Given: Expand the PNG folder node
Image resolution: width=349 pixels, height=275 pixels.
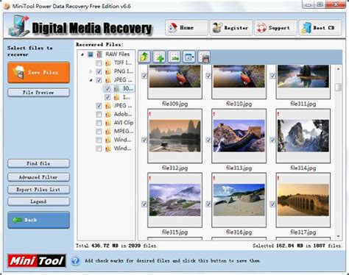Looking at the screenshot, I should [x=91, y=71].
